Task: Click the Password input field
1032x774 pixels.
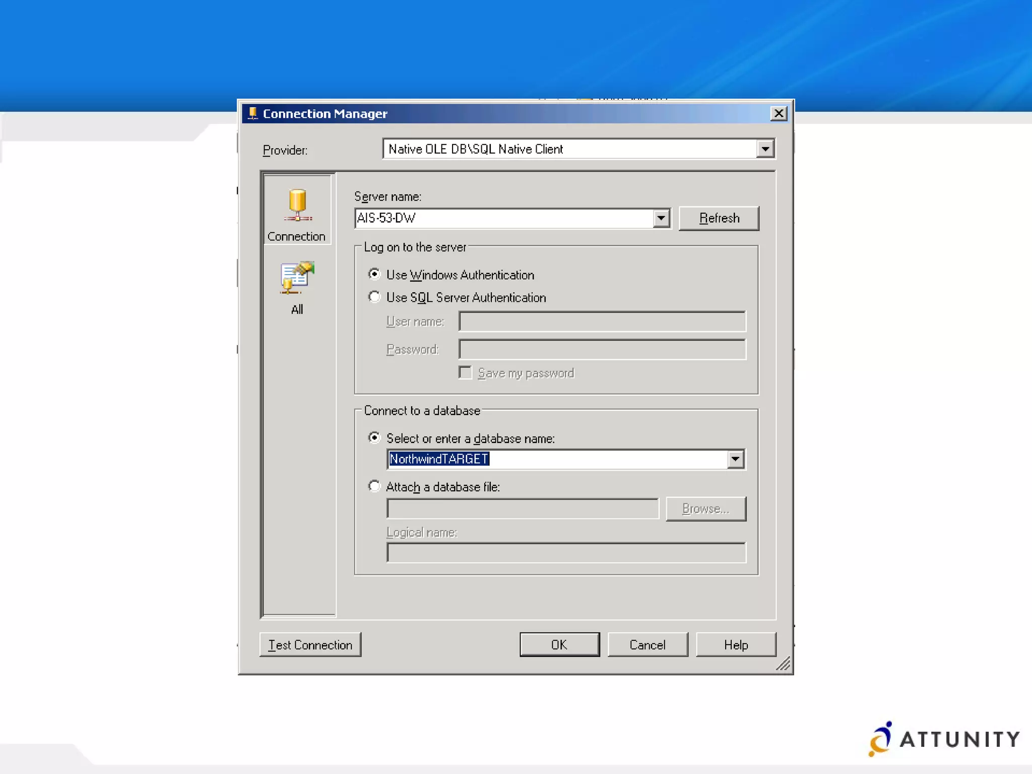Action: (602, 350)
